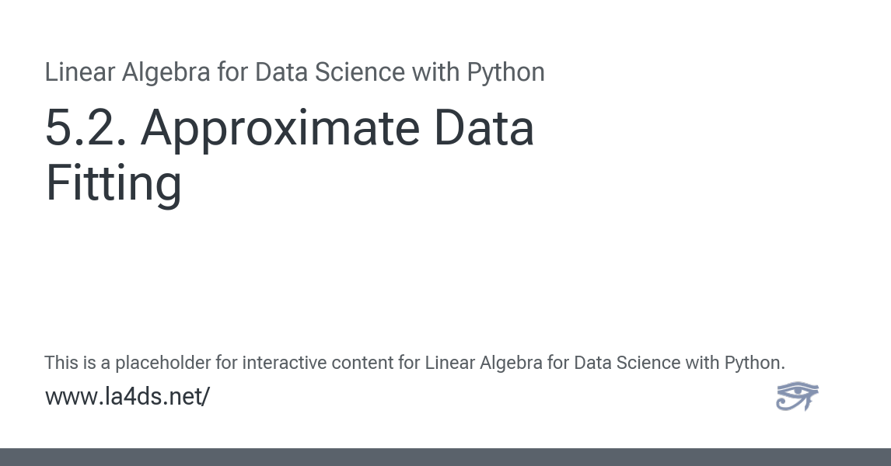This screenshot has height=466, width=891.
Task: Click the word 'interactive' in the description
Action: tap(283, 363)
